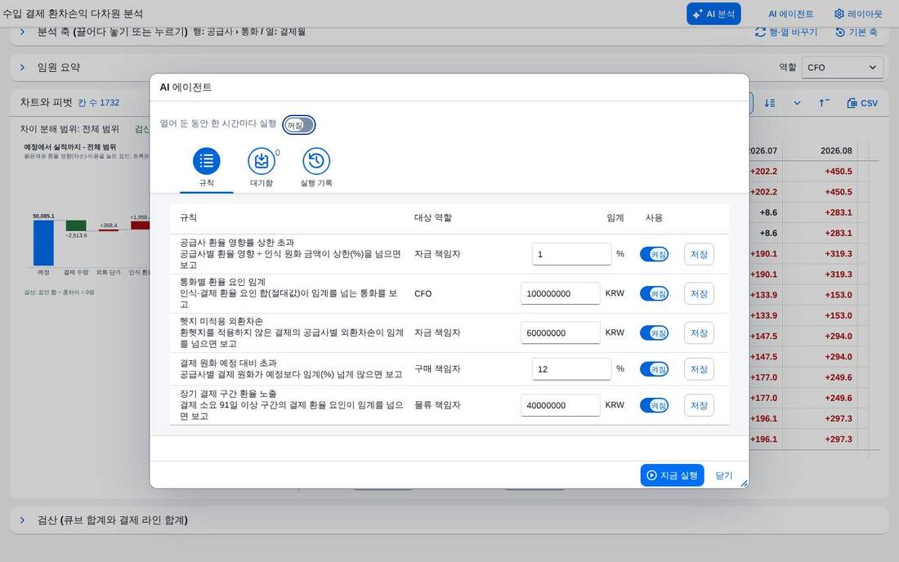899x562 pixels.
Task: Open the 대기함 inbox tab
Action: click(x=262, y=162)
